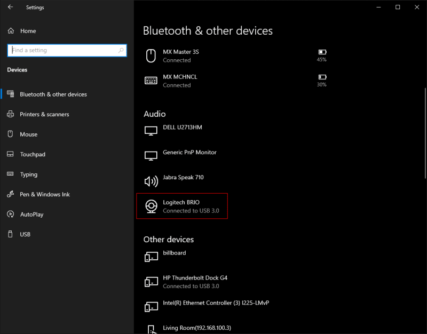Viewport: 427px width, 334px height.
Task: Select Generic PnP Monitor entry text
Action: click(x=189, y=152)
